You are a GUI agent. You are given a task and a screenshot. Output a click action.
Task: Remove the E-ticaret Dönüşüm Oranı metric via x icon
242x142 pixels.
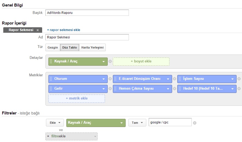point(175,79)
